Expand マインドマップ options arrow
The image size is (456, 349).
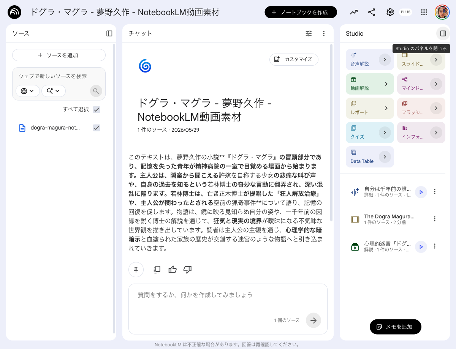click(436, 84)
